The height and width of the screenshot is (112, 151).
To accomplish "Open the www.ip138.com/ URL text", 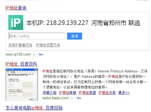I will (18, 55).
